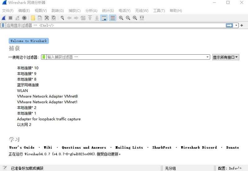This screenshot has height=171, width=248.
Task: Open the User's Guide link
Action: point(22,148)
